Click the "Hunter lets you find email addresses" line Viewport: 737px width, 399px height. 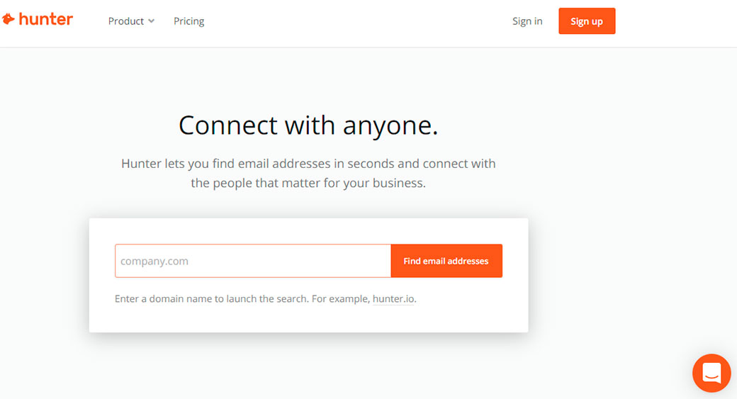[x=308, y=164]
